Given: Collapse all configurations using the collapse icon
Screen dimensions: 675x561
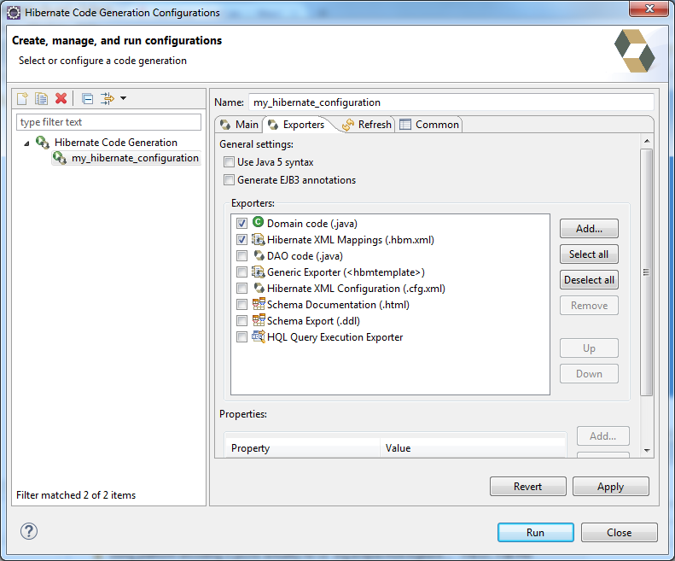Looking at the screenshot, I should point(87,99).
